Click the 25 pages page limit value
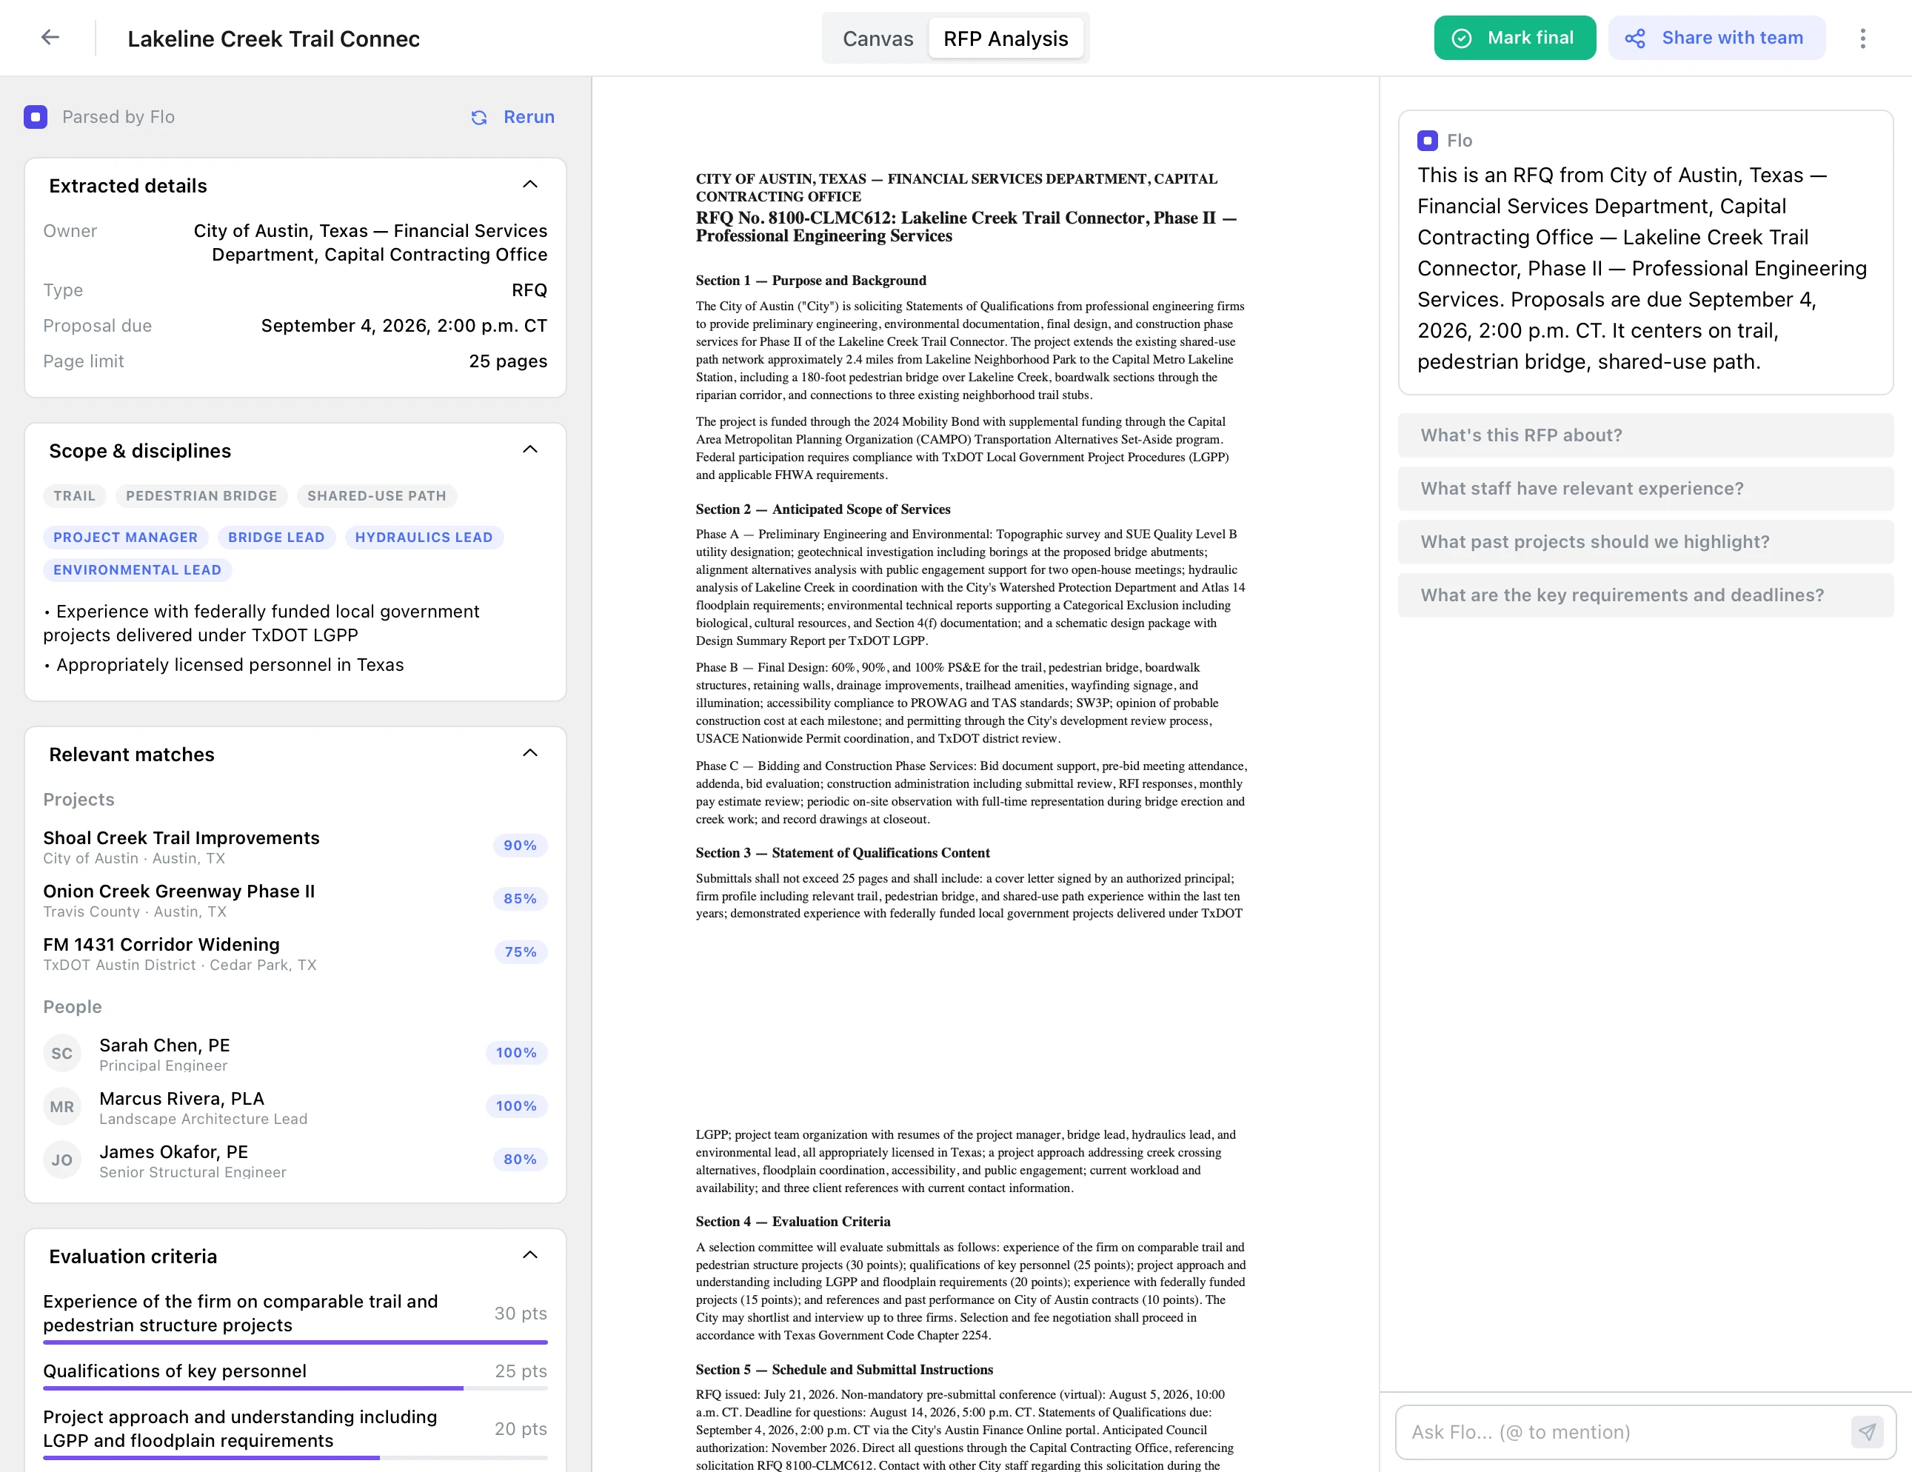1912x1472 pixels. pos(508,361)
